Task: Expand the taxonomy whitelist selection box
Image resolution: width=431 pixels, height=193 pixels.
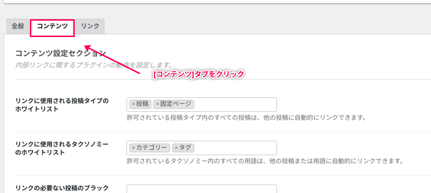Action: [236, 148]
